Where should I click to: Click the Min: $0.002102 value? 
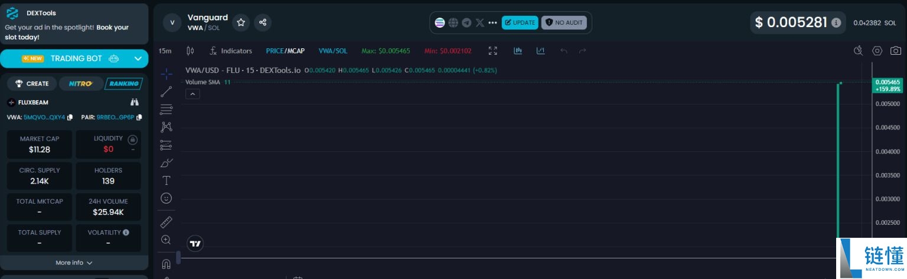(x=448, y=51)
